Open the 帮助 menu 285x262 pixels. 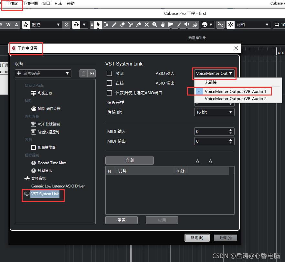(x=71, y=4)
